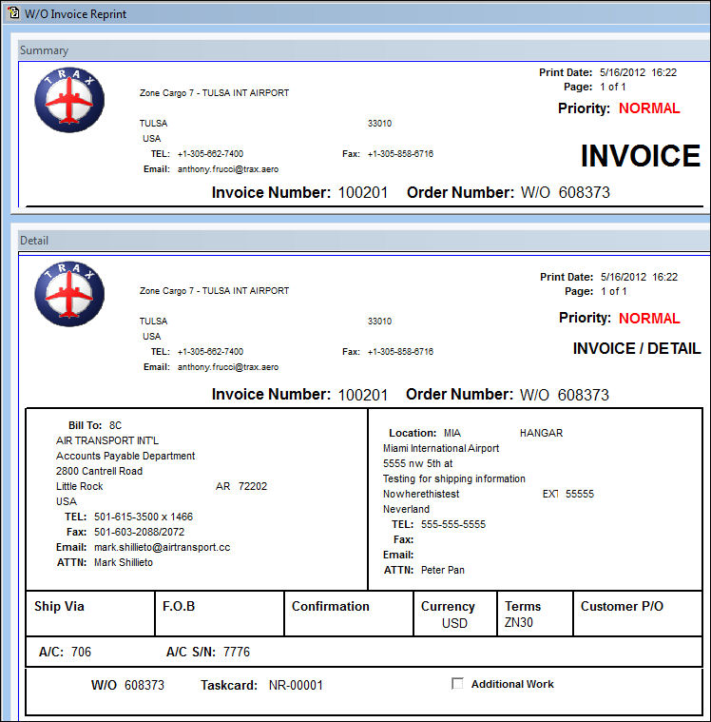Click order number 608373 in Summary
The width and height of the screenshot is (711, 722).
[584, 192]
